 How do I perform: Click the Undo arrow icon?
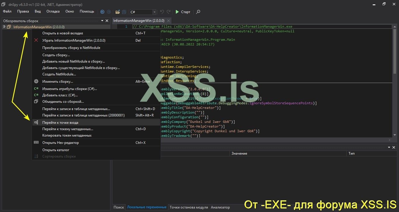point(162,12)
